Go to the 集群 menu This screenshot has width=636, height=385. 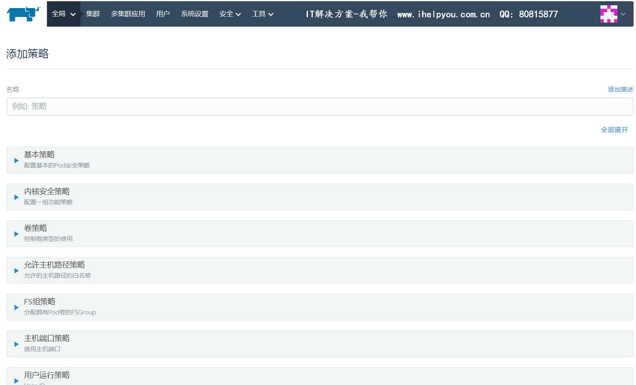click(x=93, y=14)
